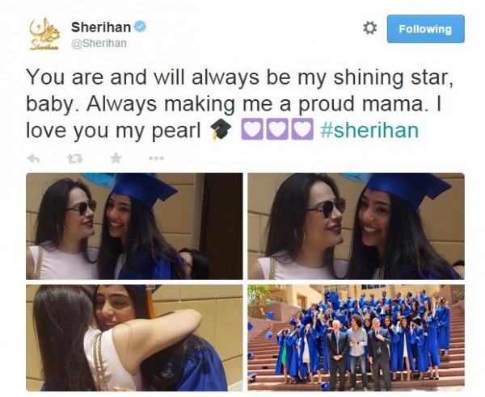Viewport: 485px width, 397px height.
Task: Open the @Sherihan handle link
Action: pos(99,44)
